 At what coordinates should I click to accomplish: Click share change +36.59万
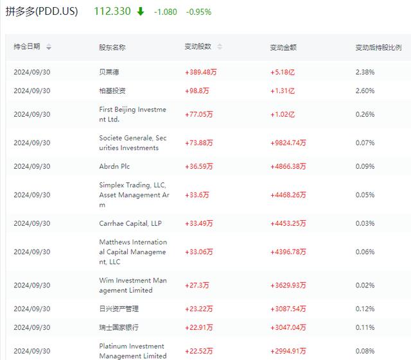pos(199,166)
